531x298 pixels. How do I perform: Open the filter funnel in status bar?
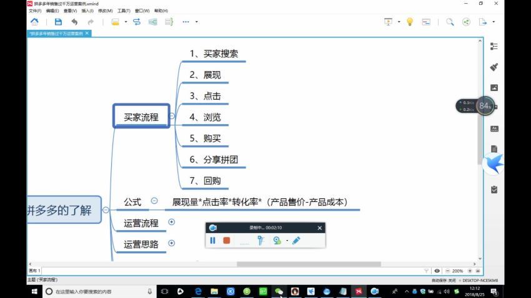(426, 271)
